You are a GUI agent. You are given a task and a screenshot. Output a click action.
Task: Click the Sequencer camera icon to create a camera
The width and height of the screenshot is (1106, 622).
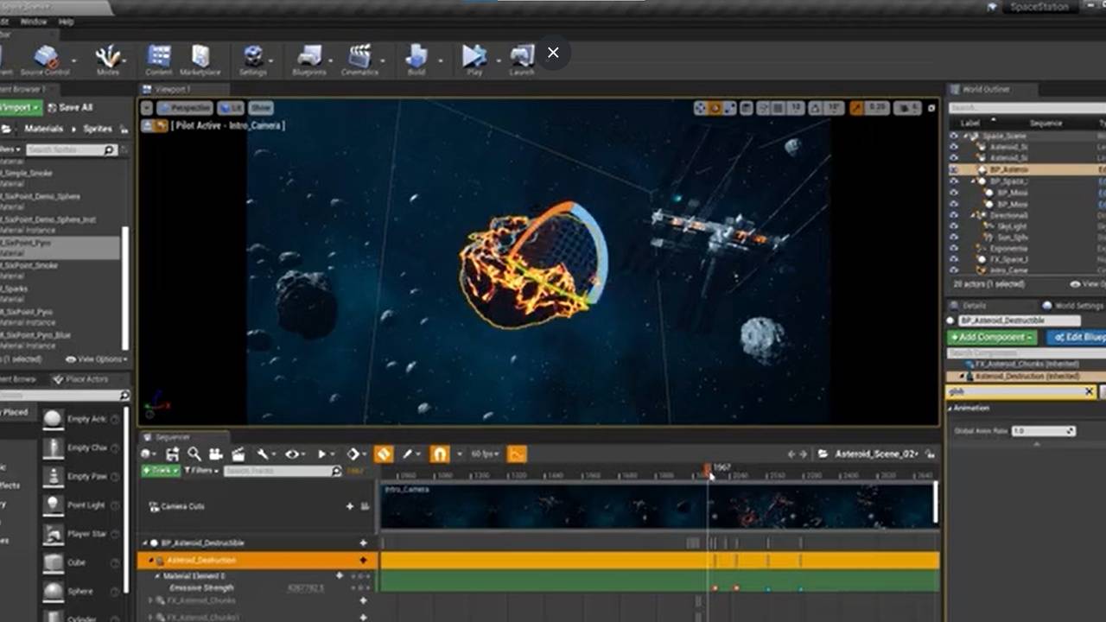pyautogui.click(x=217, y=454)
